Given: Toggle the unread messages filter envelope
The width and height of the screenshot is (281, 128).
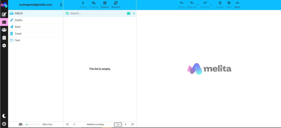Looking at the screenshot, I should [x=128, y=13].
